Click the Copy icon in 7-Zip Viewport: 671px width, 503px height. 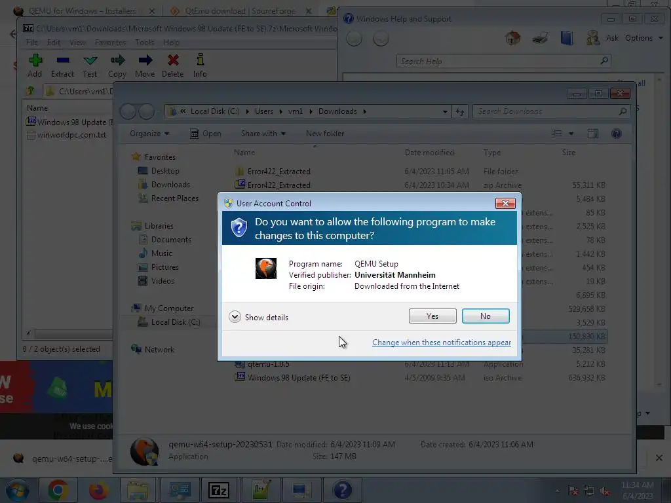pyautogui.click(x=117, y=65)
